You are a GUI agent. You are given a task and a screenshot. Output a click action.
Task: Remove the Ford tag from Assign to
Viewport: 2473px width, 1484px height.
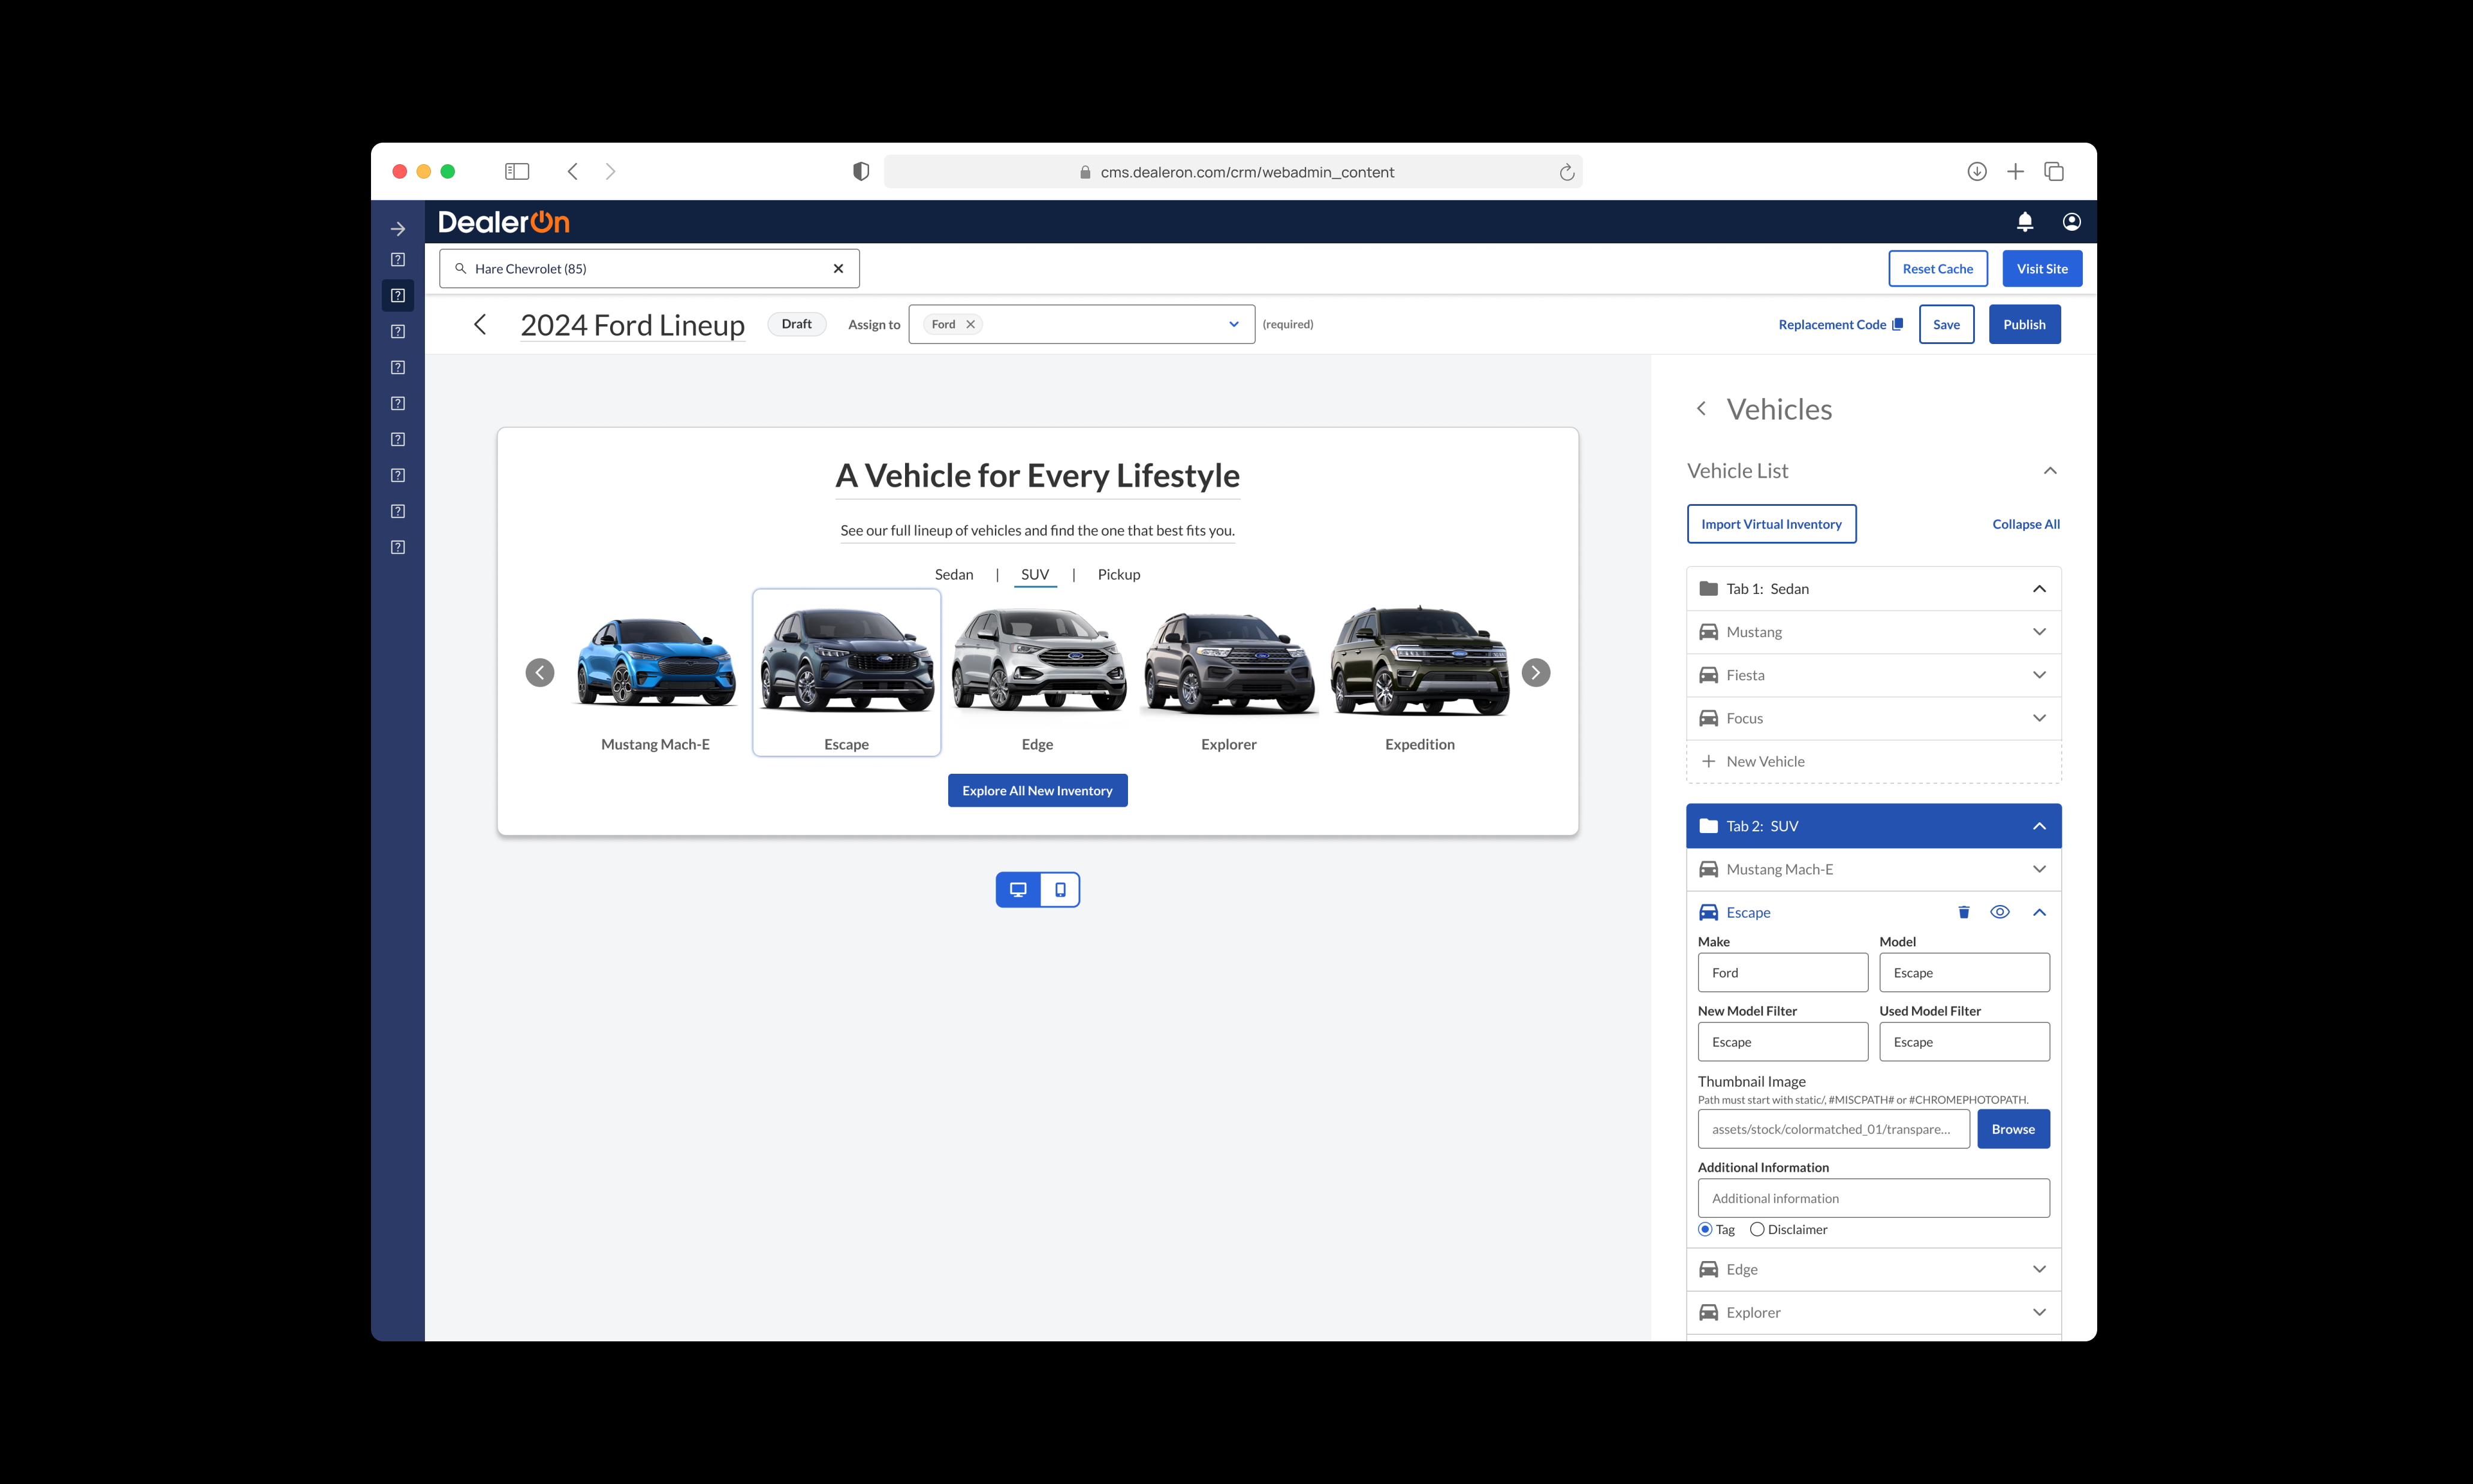click(x=970, y=324)
